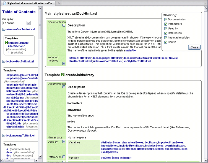
Task: Collapse unknownDocToHtml.xsl in table of contents
Action: [4, 29]
